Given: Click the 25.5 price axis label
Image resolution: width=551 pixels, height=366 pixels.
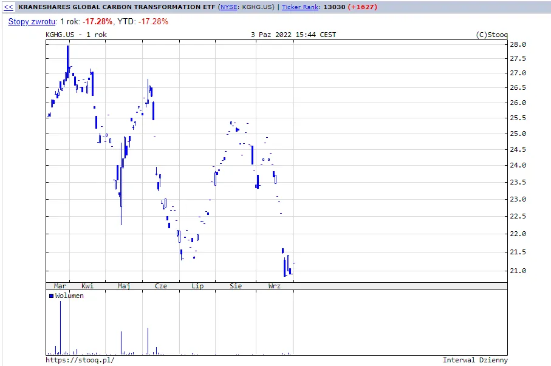Looking at the screenshot, I should 518,118.
